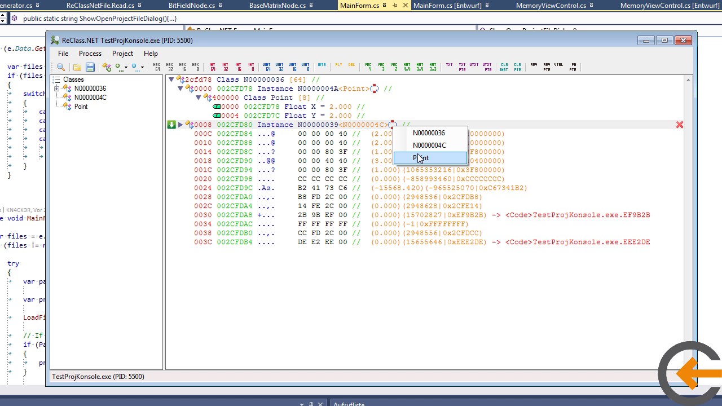Select the UINT 16 node type
The image size is (722, 406).
click(x=293, y=67)
